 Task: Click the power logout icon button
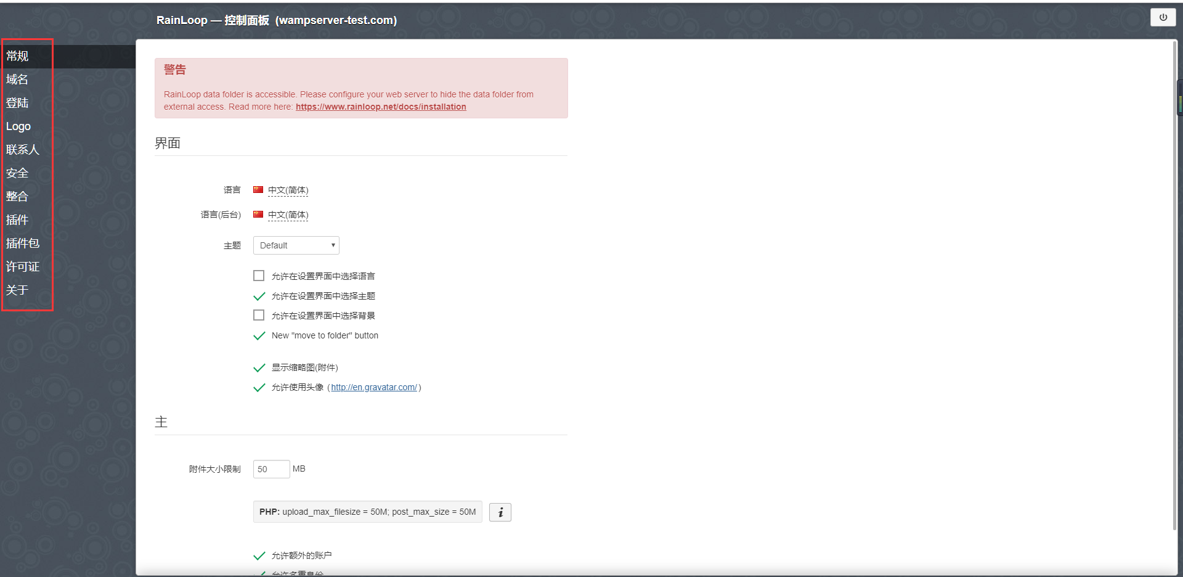coord(1163,17)
